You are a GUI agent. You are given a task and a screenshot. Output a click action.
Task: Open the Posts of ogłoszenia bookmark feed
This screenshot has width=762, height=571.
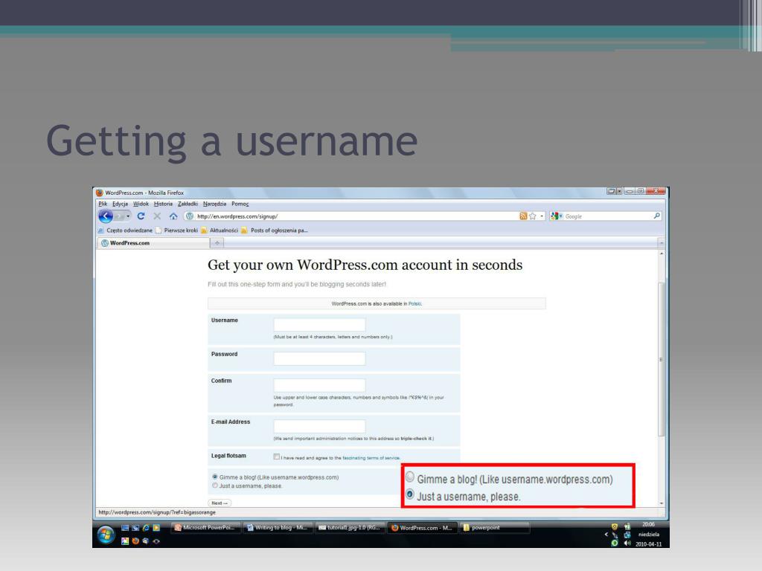pos(275,230)
